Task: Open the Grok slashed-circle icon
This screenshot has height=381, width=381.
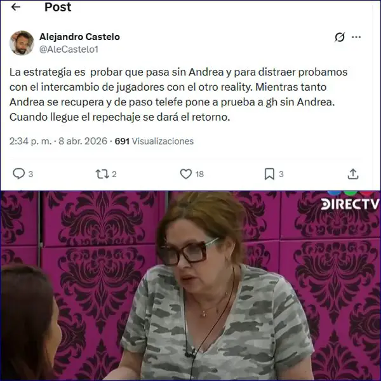Action: [x=340, y=37]
